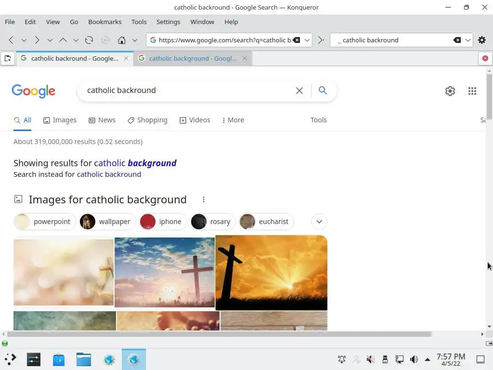Switch to Shopping search results
The image size is (493, 370).
click(147, 120)
